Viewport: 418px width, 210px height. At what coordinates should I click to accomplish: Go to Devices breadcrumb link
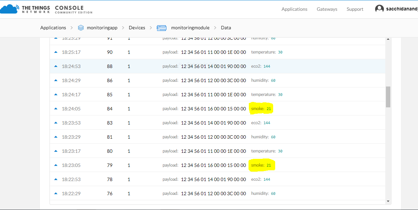pyautogui.click(x=137, y=28)
